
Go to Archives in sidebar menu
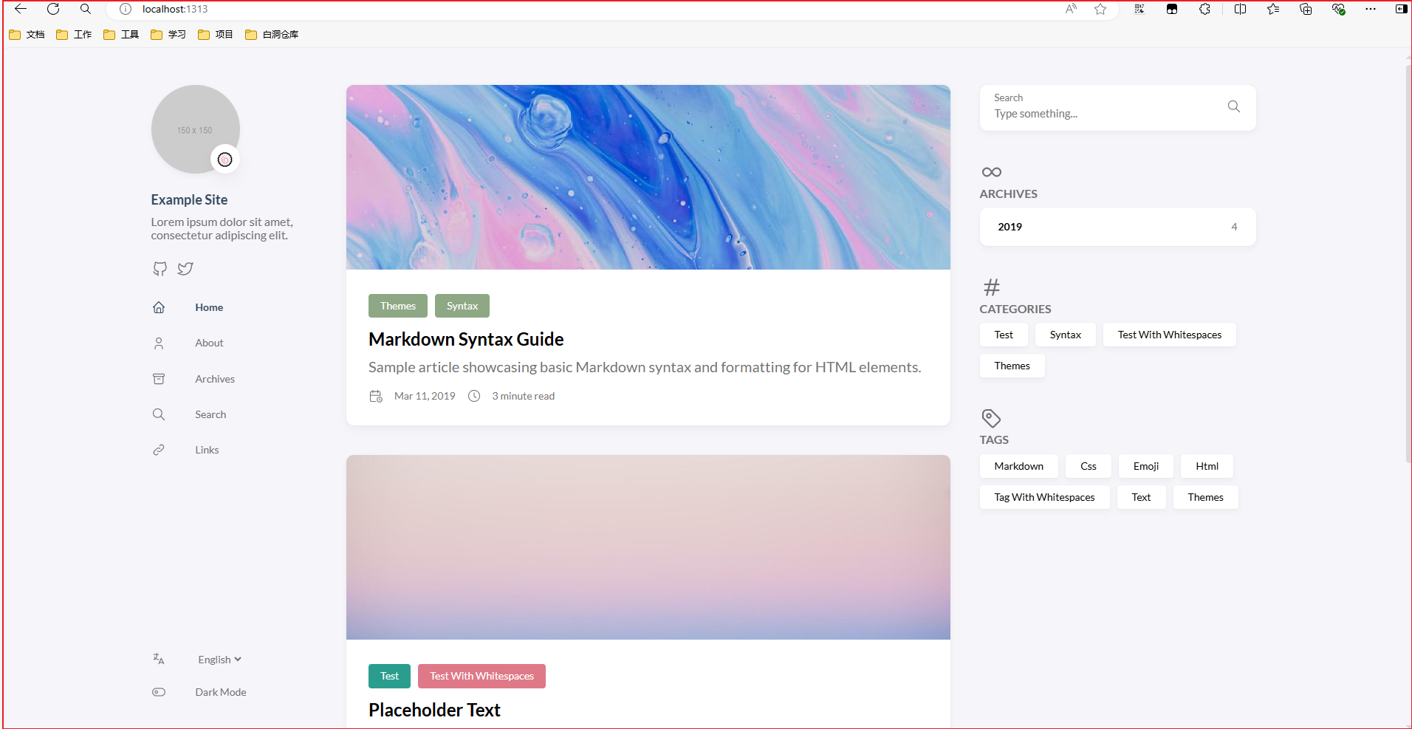(214, 379)
